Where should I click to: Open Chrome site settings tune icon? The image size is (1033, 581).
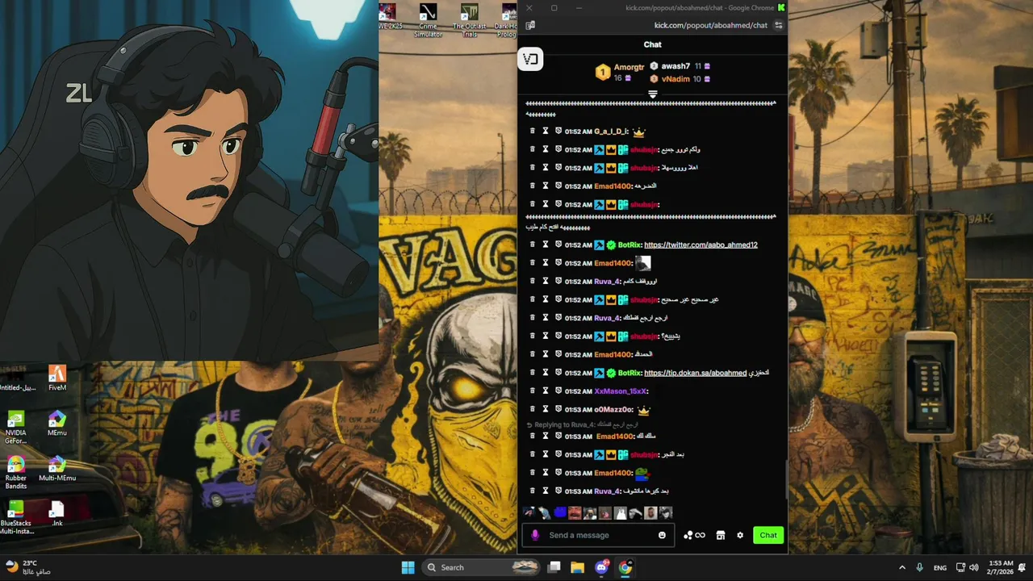pyautogui.click(x=778, y=25)
